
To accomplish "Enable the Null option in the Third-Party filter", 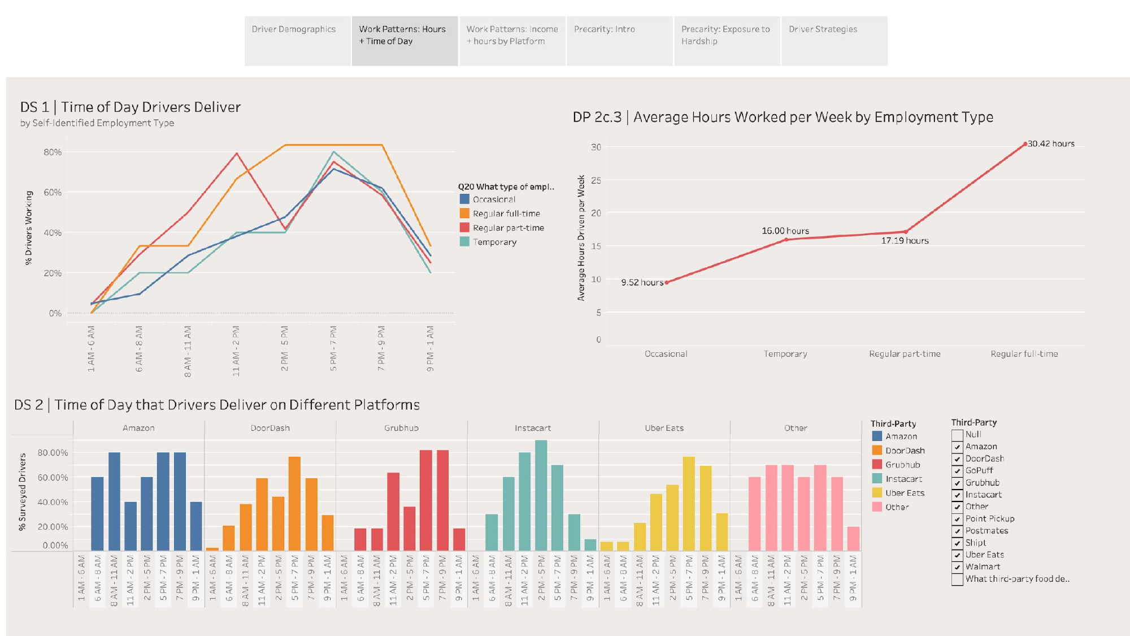I will click(955, 435).
